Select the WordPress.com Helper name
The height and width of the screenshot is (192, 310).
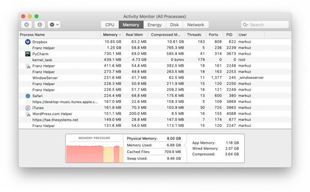[x=52, y=114]
